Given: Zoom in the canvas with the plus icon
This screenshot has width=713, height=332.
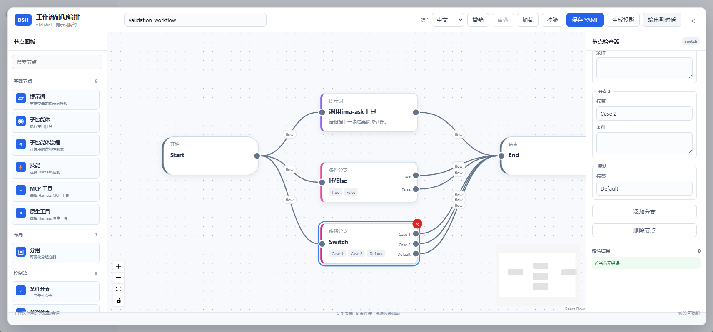Looking at the screenshot, I should (119, 267).
